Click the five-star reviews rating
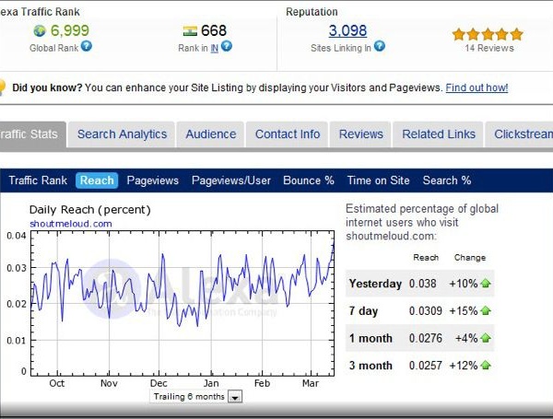The image size is (553, 419). pyautogui.click(x=488, y=34)
